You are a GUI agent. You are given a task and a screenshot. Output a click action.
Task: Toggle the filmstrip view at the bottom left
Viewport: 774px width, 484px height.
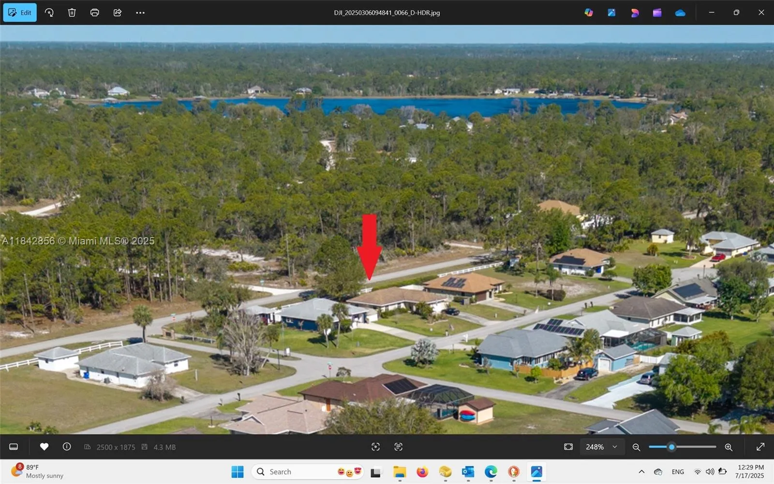tap(14, 447)
